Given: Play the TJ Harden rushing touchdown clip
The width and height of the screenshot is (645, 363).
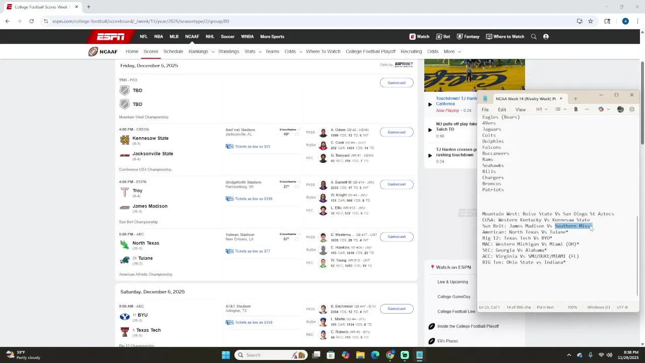Looking at the screenshot, I should 430,155.
